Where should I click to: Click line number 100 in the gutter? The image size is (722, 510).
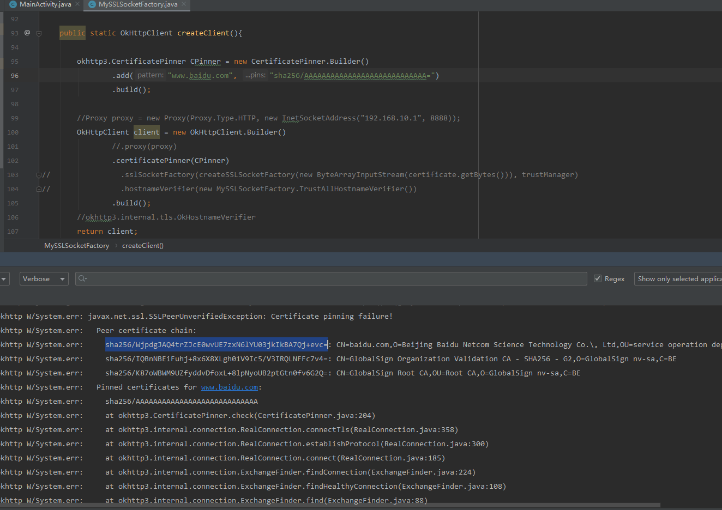tap(13, 132)
